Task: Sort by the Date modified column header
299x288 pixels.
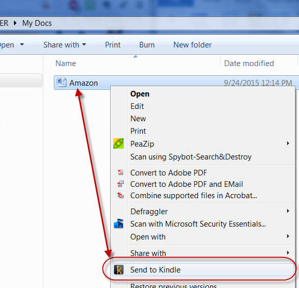Action: (249, 63)
